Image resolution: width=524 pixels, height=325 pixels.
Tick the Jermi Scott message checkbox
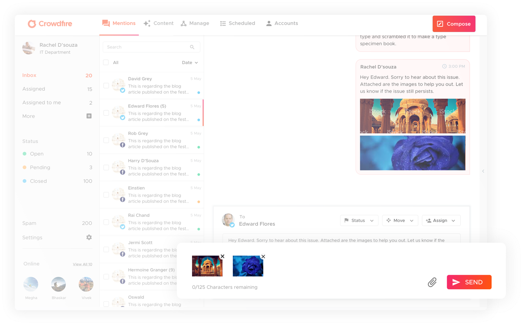pyautogui.click(x=106, y=249)
